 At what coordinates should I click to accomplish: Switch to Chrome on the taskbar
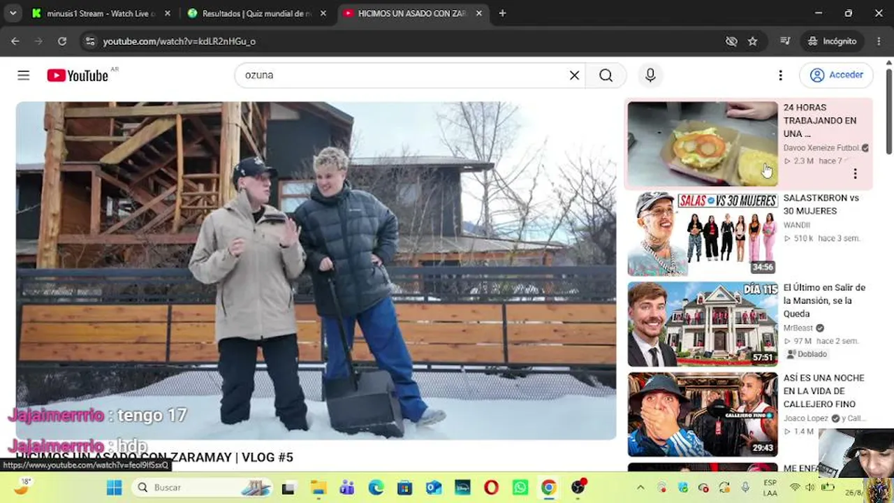coord(549,488)
